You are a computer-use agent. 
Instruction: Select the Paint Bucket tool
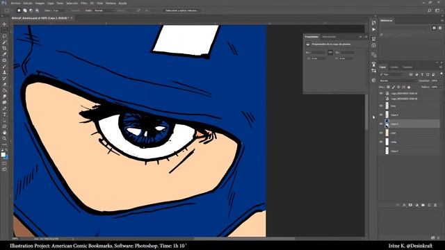pyautogui.click(x=4, y=90)
